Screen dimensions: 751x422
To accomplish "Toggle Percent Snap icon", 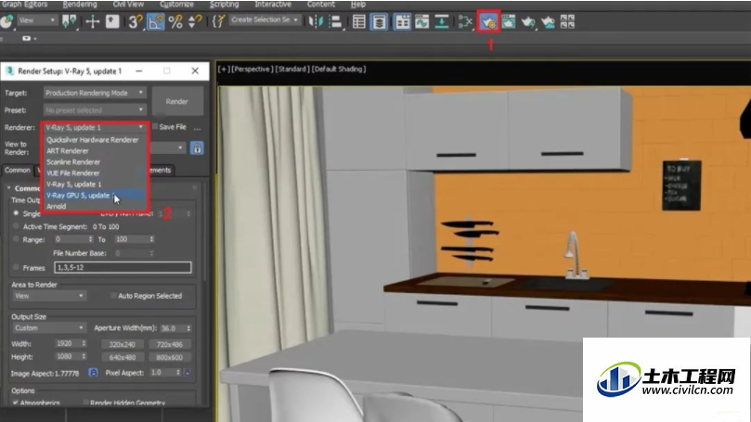I will [x=175, y=21].
